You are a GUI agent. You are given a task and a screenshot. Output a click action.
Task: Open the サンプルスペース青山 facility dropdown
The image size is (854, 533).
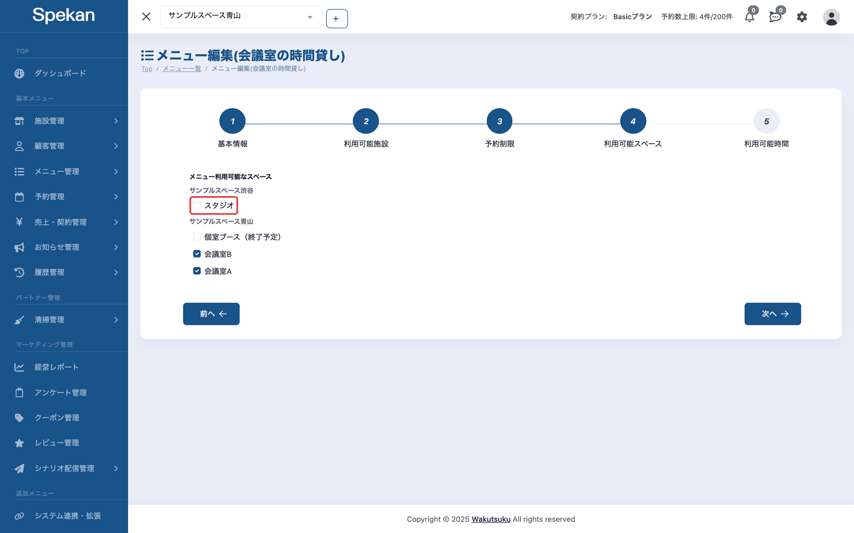(x=241, y=17)
